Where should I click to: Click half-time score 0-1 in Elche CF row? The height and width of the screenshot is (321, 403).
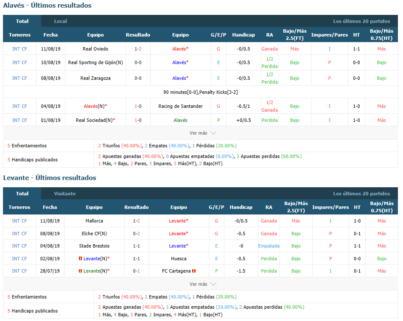pyautogui.click(x=357, y=234)
